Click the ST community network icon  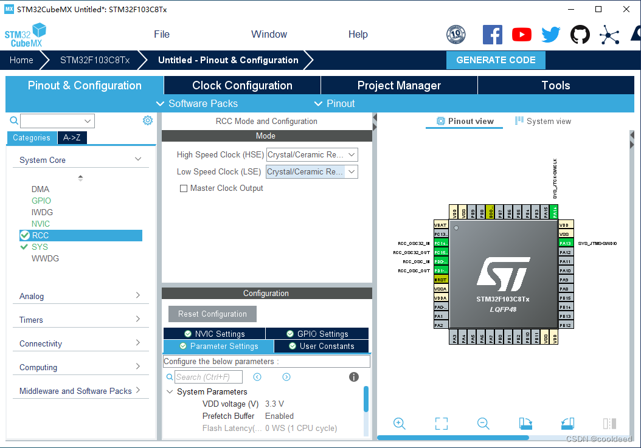click(609, 34)
